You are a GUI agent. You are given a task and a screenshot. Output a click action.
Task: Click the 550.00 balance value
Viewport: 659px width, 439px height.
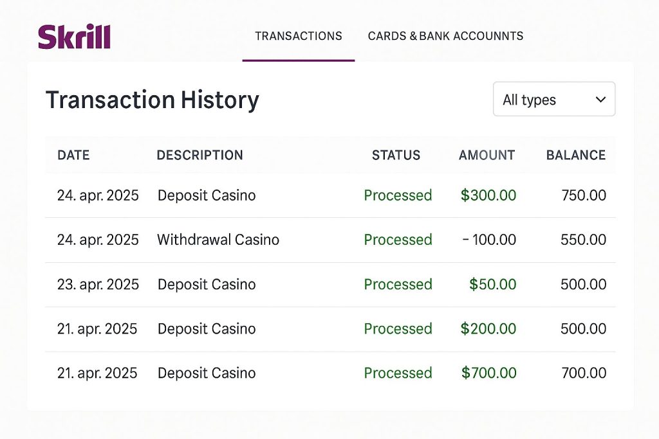click(583, 239)
